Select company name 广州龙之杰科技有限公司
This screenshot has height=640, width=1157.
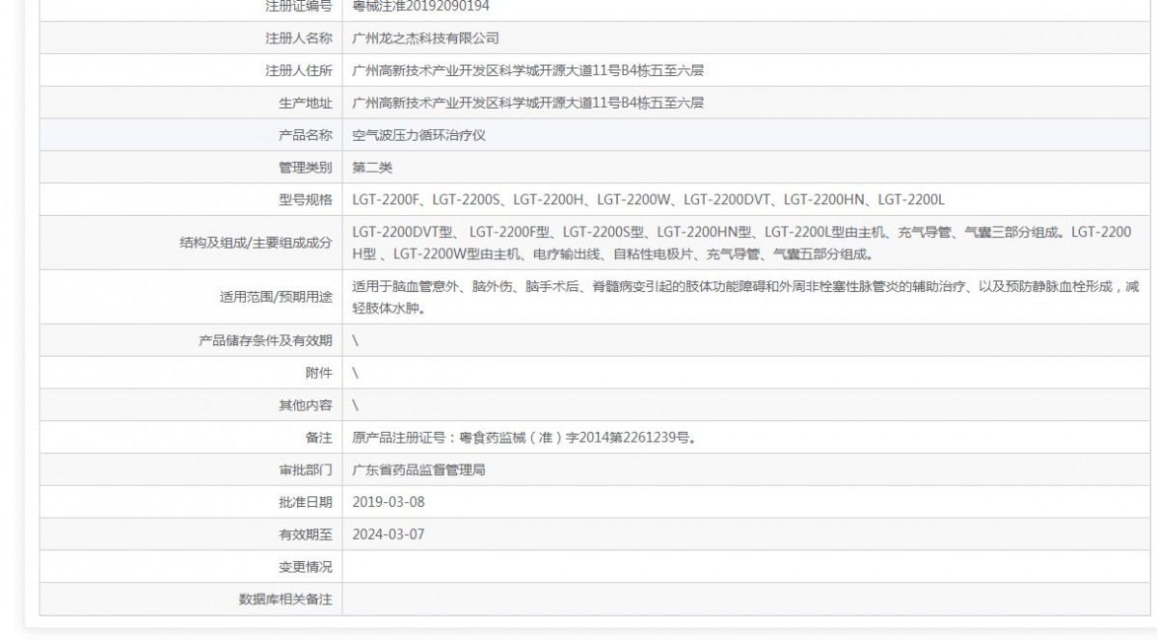[425, 39]
